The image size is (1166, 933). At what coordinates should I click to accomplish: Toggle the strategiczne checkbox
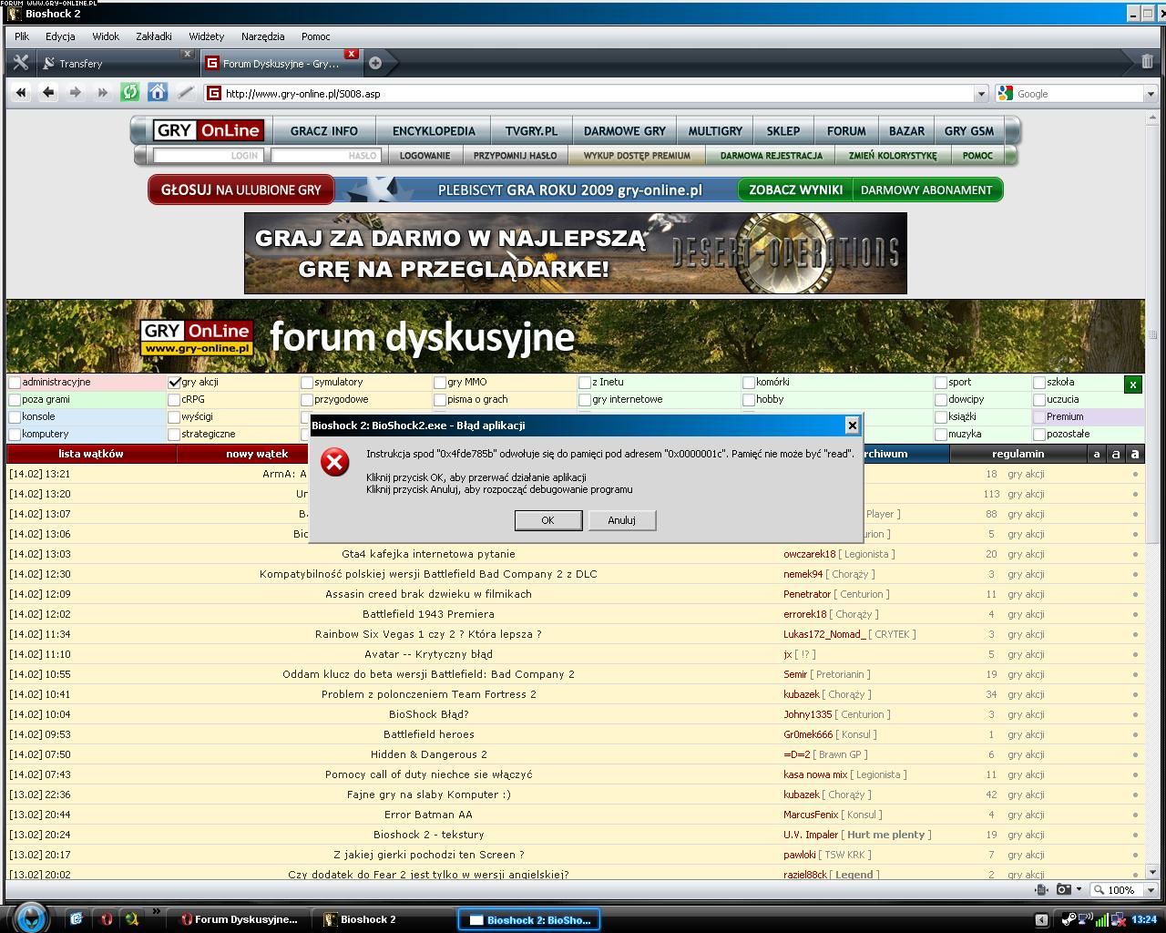[x=174, y=435]
